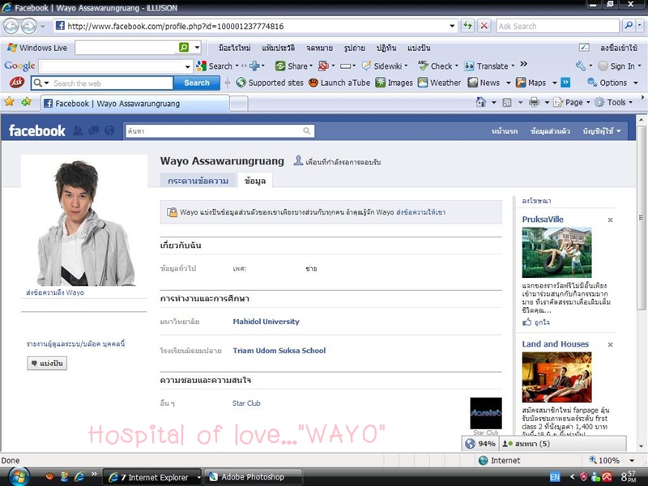
Task: Open the zoom level 100% dropdown
Action: (x=632, y=460)
